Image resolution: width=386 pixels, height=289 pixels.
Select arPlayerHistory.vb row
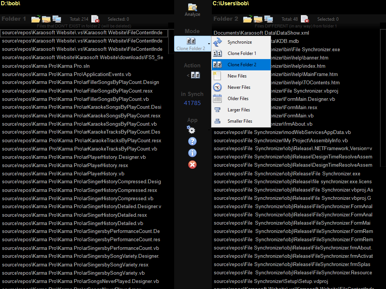[84, 173]
